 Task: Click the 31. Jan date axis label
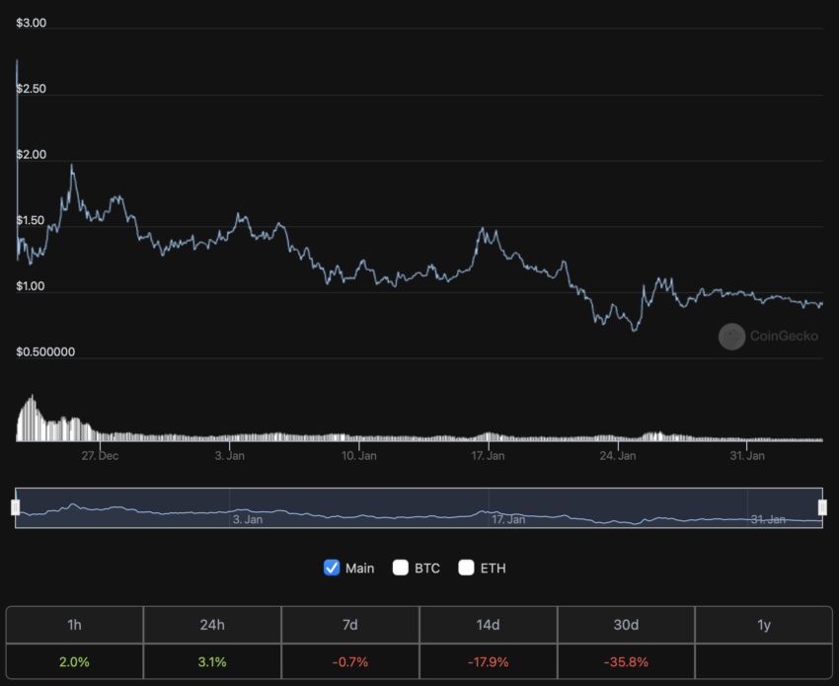pos(747,456)
